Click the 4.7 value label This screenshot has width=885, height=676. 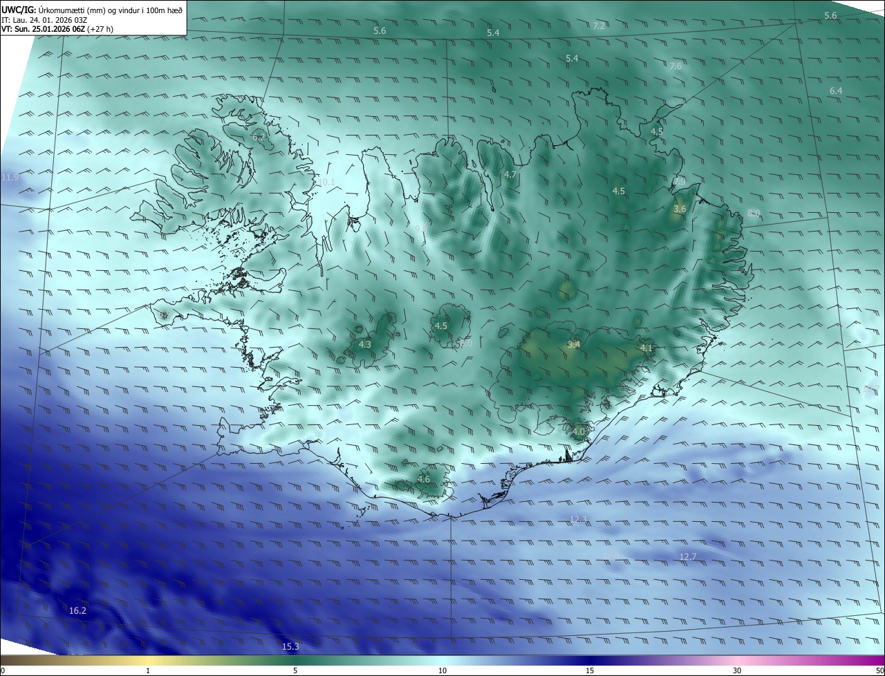click(510, 175)
